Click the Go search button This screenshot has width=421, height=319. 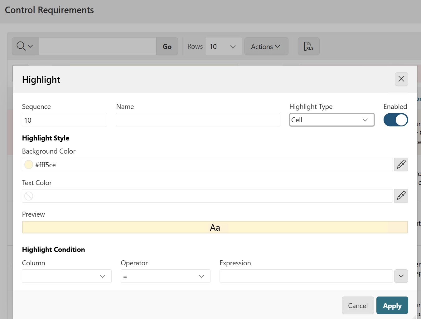167,47
